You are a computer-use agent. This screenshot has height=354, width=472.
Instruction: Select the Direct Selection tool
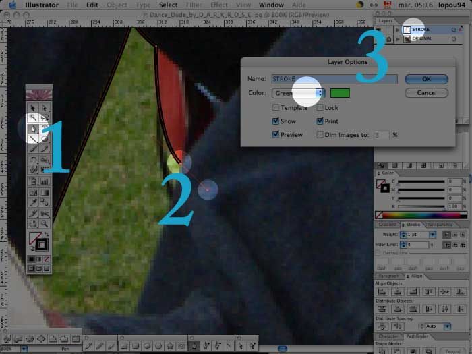45,108
